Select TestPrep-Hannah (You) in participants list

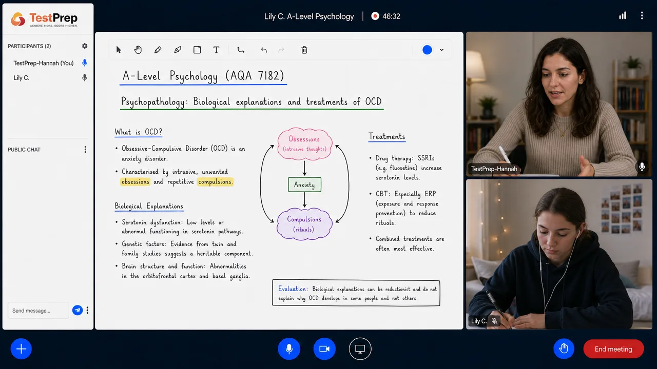44,63
